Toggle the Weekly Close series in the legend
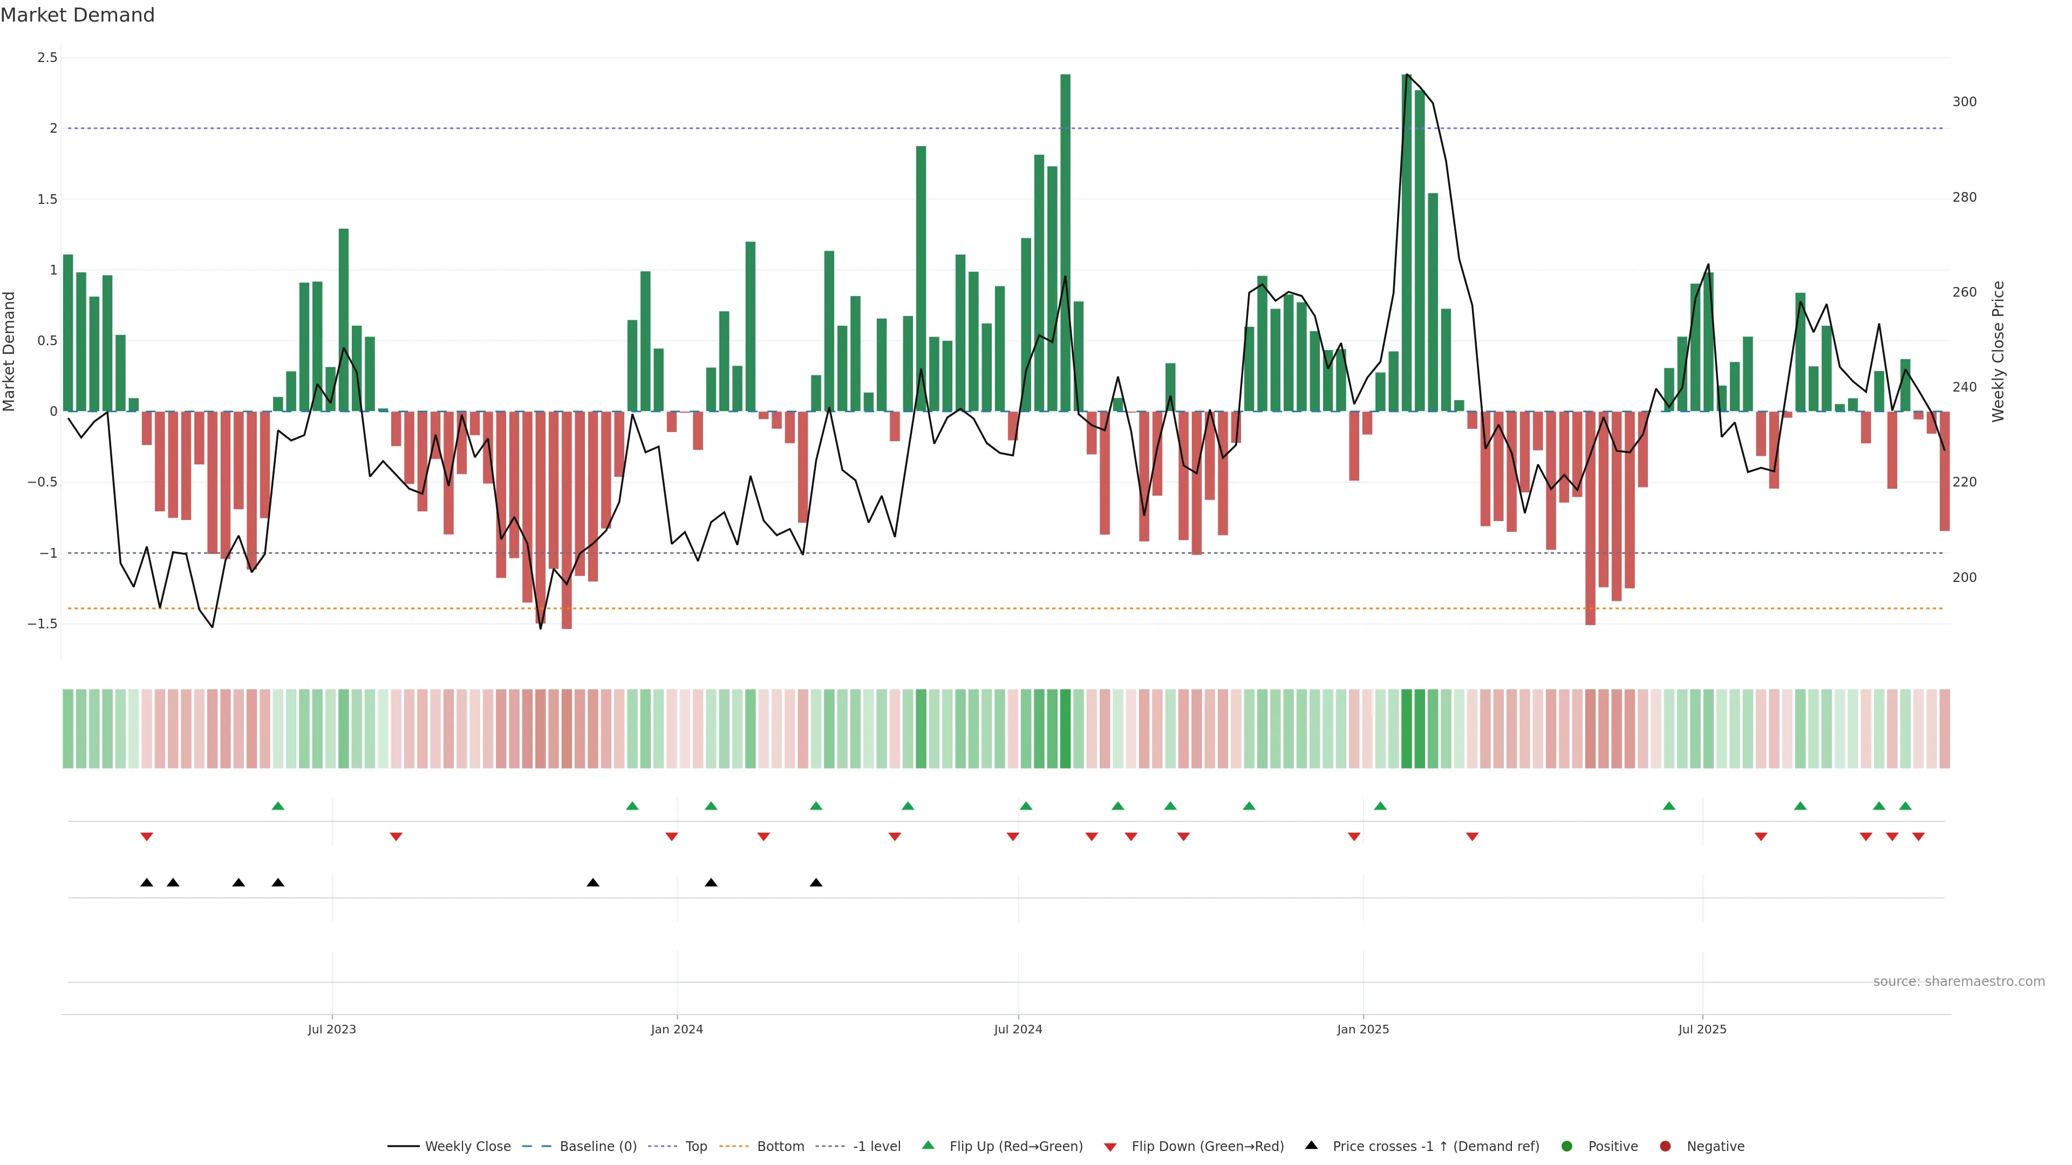This screenshot has height=1165, width=2072. click(467, 1146)
